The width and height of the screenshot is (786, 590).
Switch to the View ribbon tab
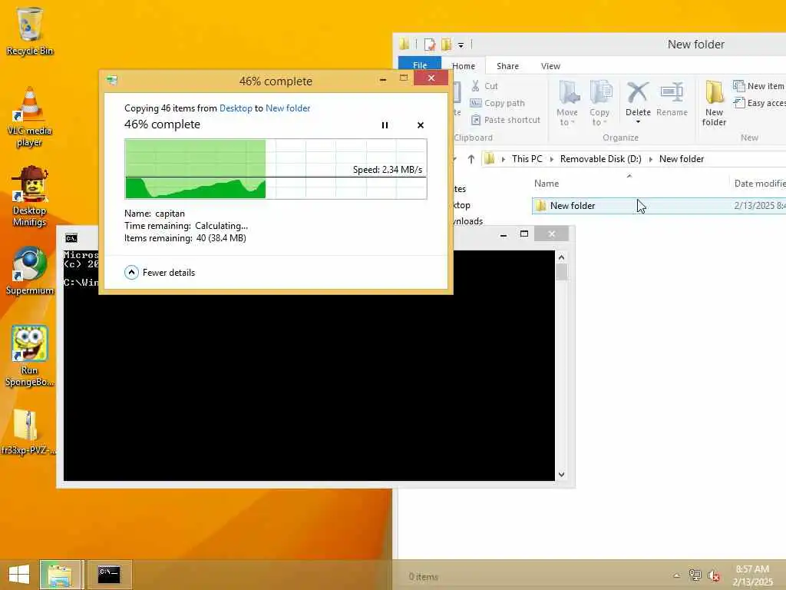pyautogui.click(x=550, y=66)
